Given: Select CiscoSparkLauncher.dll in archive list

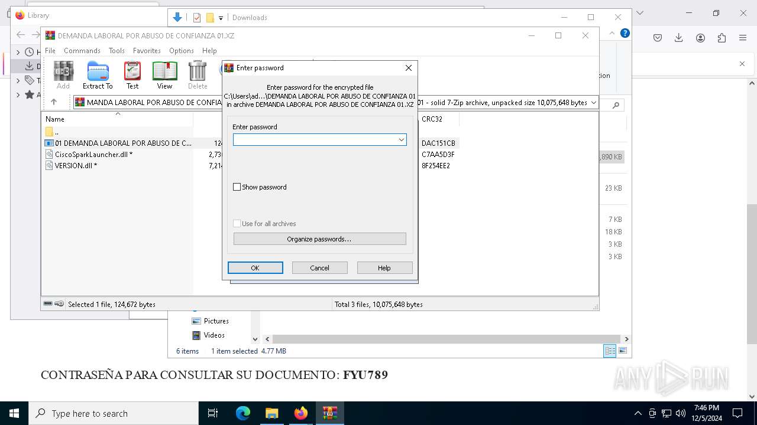Looking at the screenshot, I should 93,154.
